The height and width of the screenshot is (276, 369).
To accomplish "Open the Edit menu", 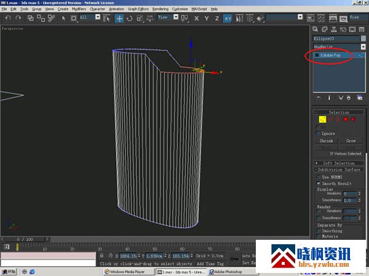I will coord(14,9).
